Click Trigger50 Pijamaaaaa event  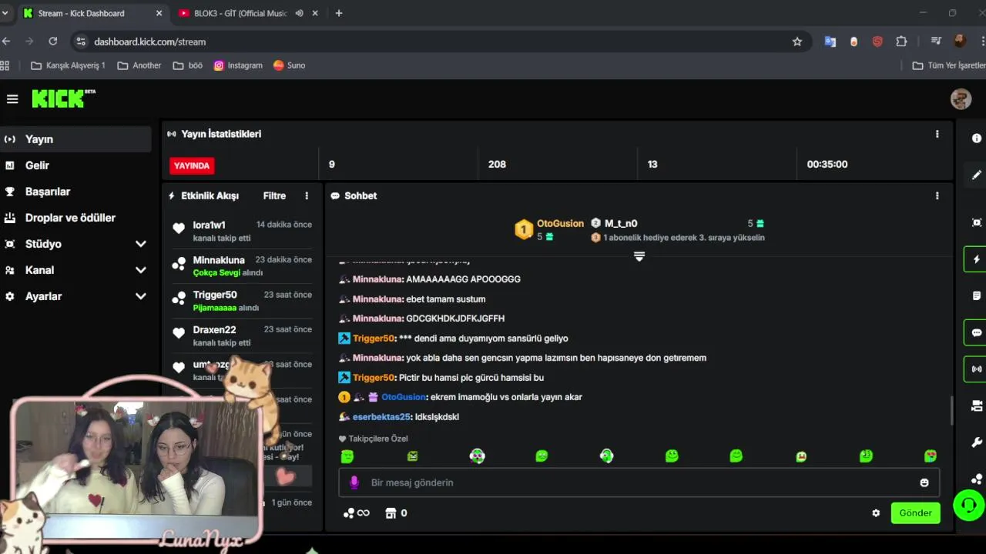(242, 301)
